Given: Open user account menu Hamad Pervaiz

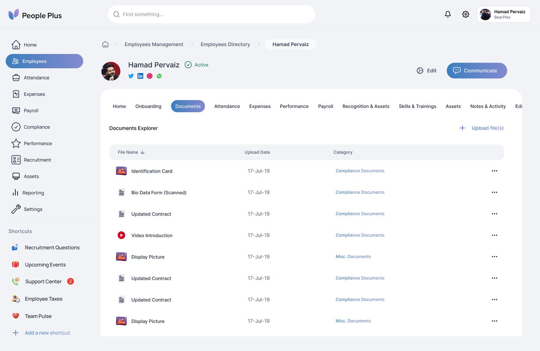Looking at the screenshot, I should point(504,14).
